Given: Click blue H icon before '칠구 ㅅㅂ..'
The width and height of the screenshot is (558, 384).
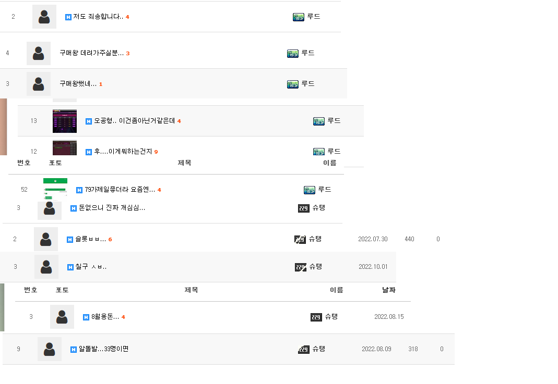Looking at the screenshot, I should 70,267.
